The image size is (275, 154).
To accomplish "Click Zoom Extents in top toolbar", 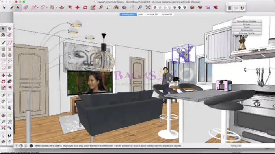I will tap(148, 7).
